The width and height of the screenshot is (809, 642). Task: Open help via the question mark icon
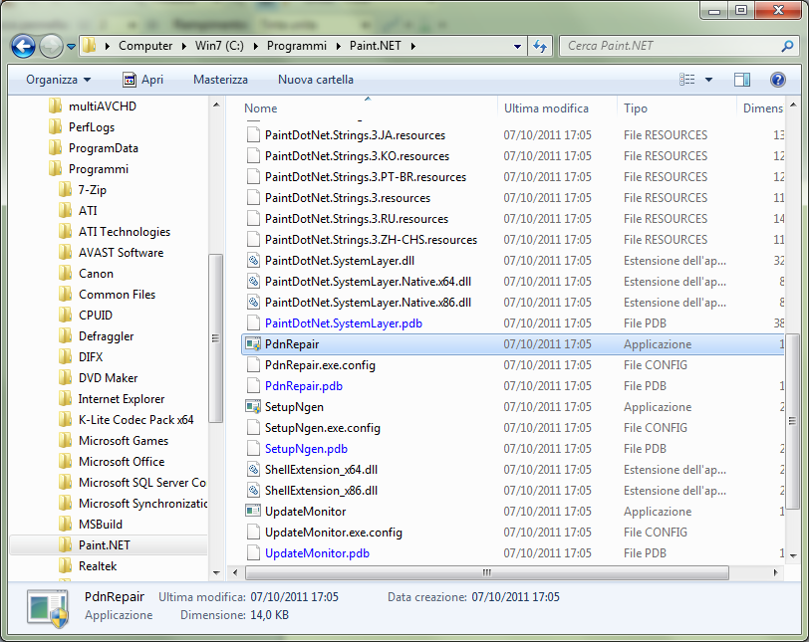point(777,80)
